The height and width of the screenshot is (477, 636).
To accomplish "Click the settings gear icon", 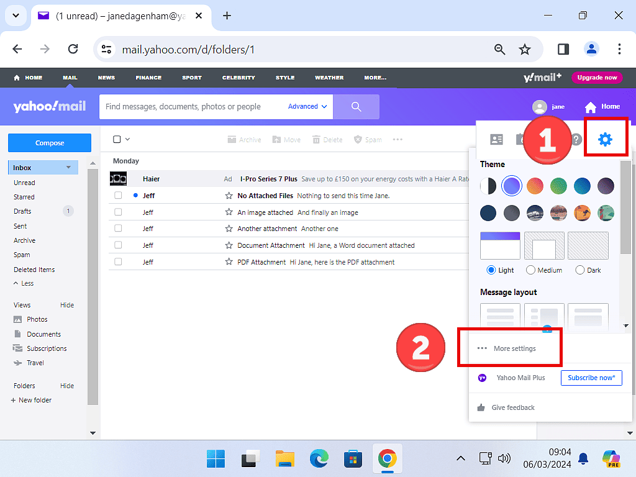I will [x=604, y=139].
